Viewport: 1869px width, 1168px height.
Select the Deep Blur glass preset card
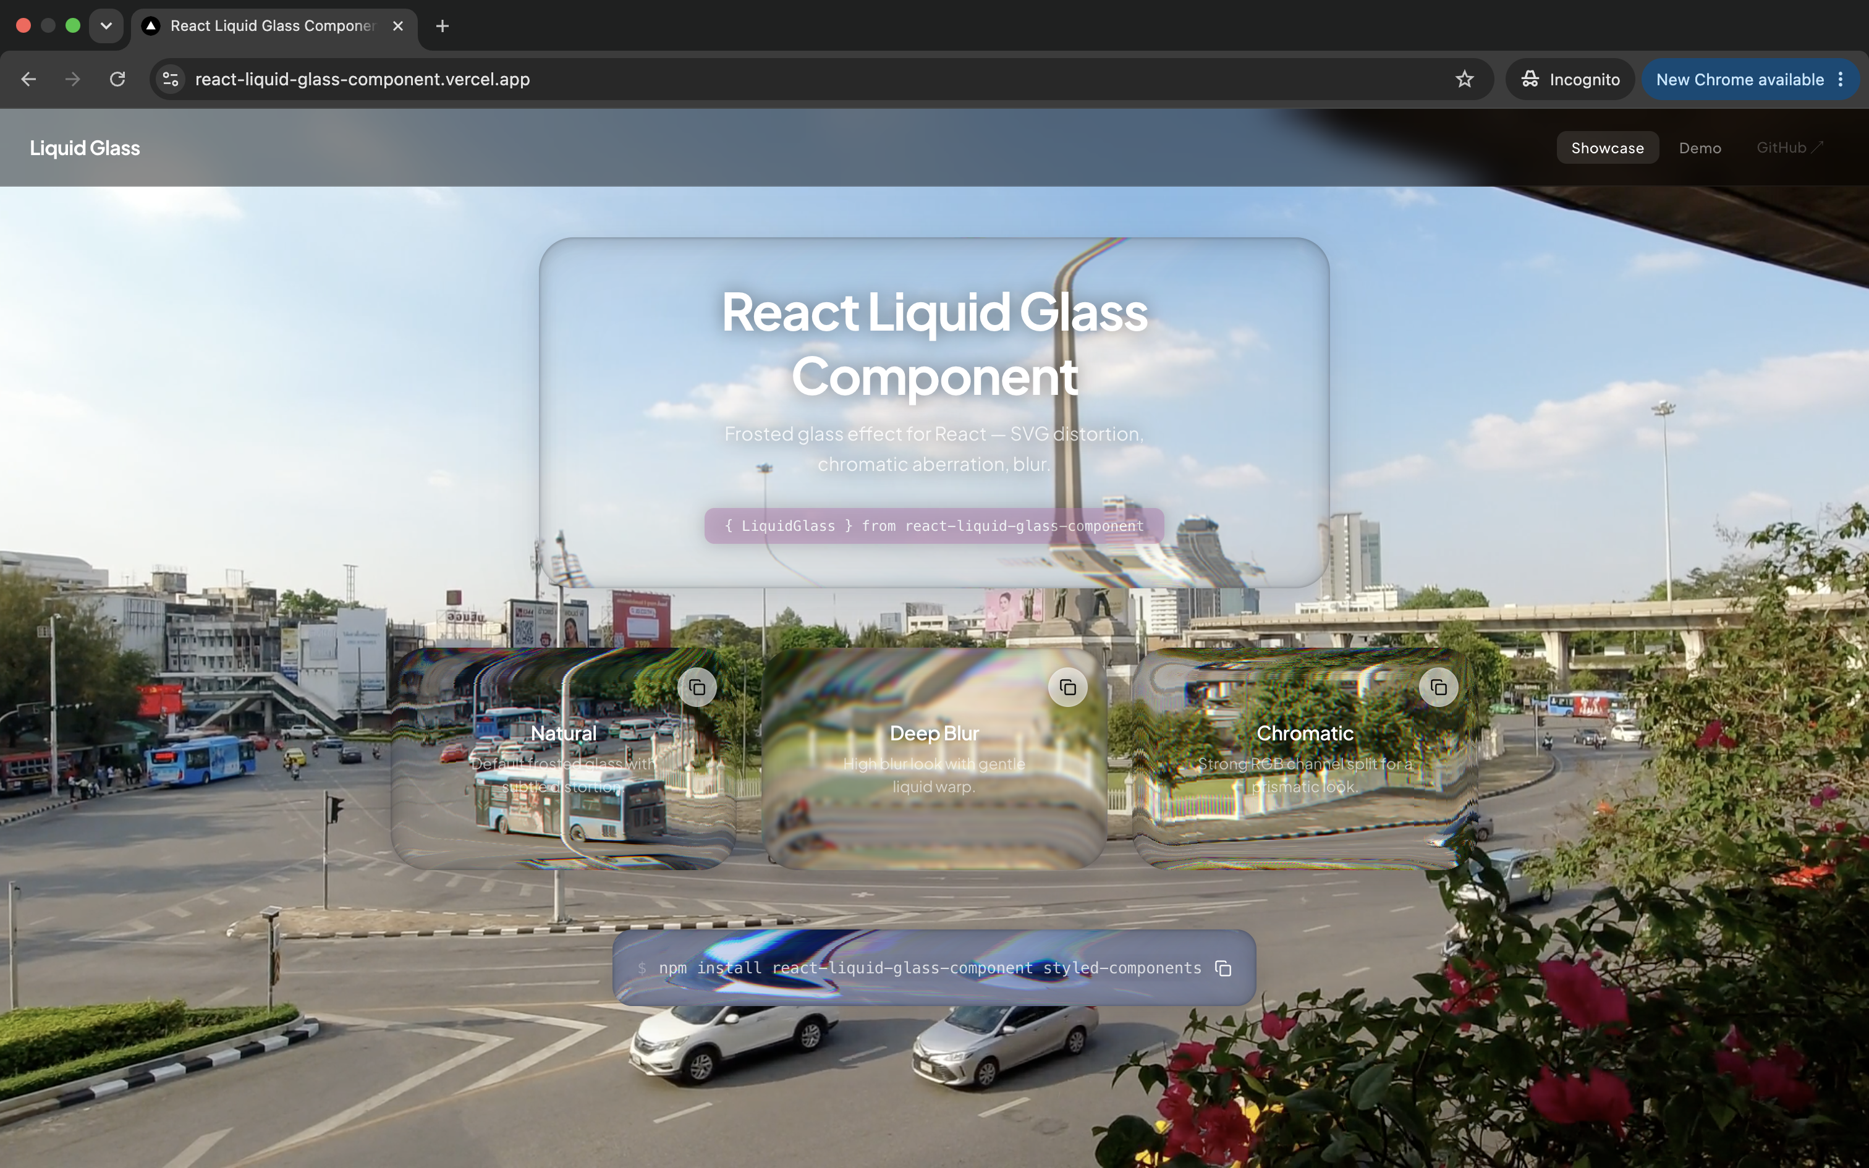pos(934,759)
